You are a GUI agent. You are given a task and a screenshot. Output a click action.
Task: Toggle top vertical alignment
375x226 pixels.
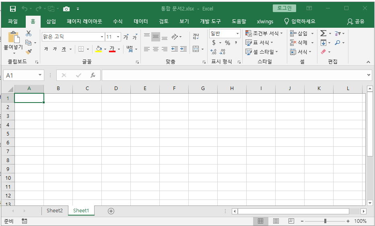147,37
